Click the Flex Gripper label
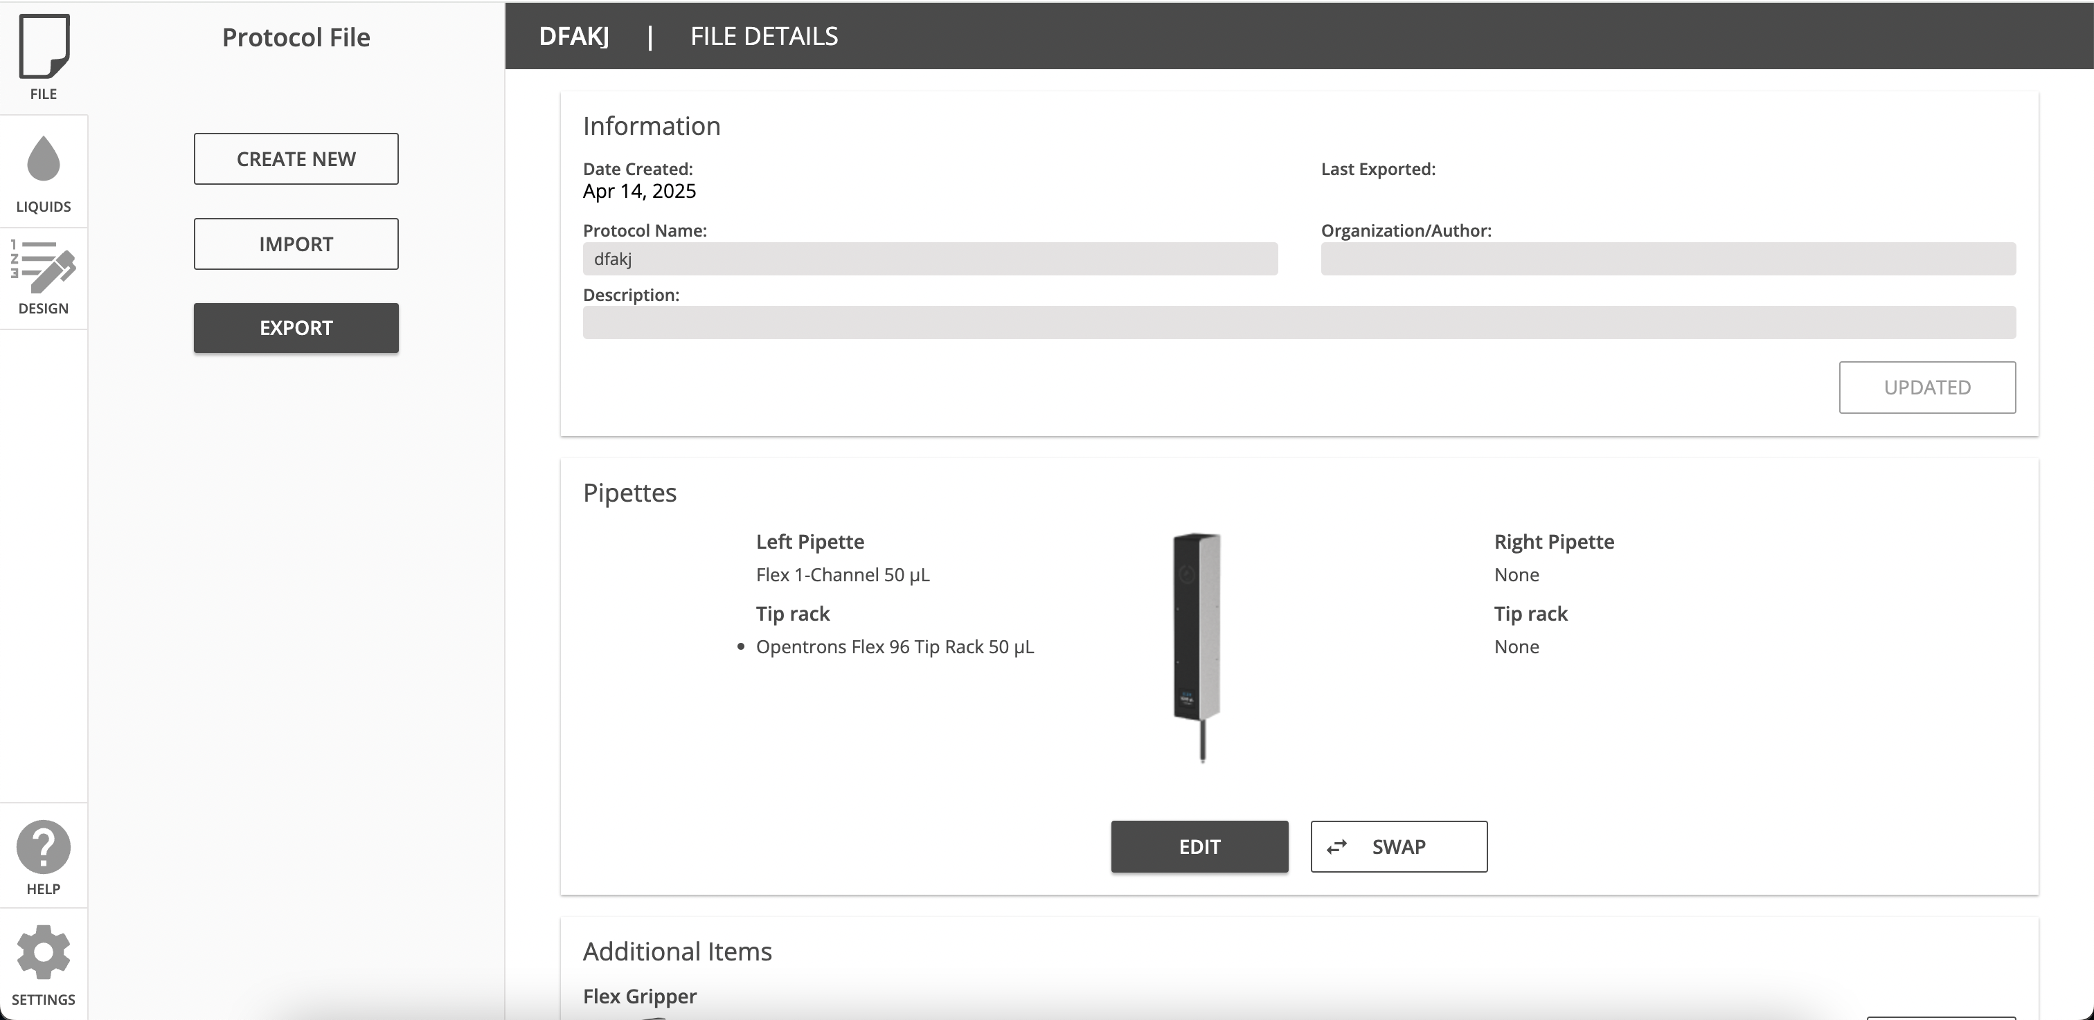 640,996
